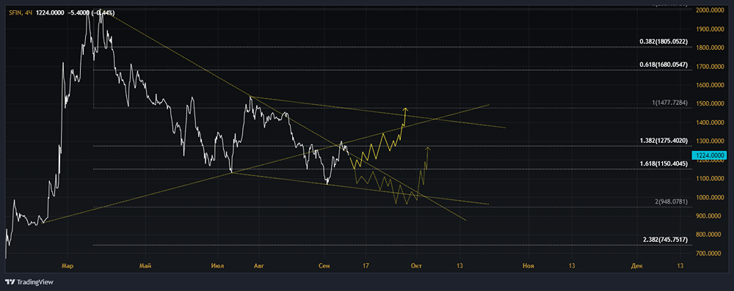Click Fibonacci label 1(1477.7284)

669,103
